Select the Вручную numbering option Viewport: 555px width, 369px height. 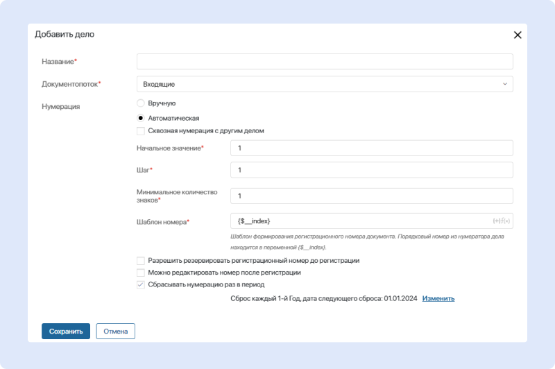pyautogui.click(x=141, y=103)
